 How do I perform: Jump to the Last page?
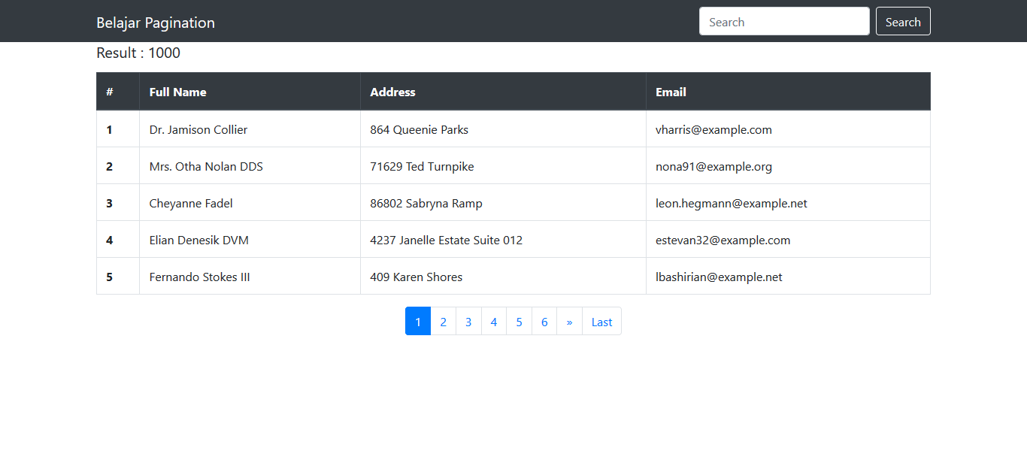coord(601,321)
